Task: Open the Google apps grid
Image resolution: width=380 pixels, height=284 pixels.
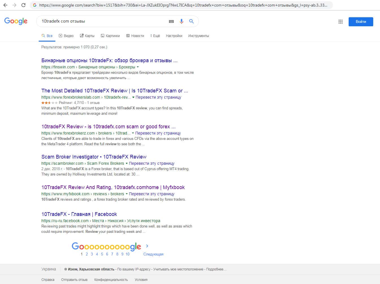Action: pos(340,21)
